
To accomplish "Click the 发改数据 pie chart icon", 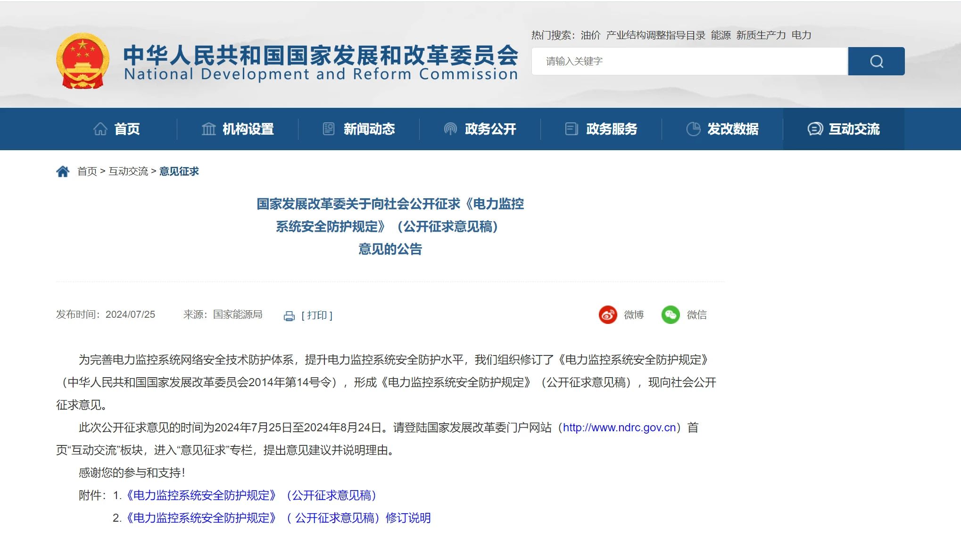I will tap(693, 129).
